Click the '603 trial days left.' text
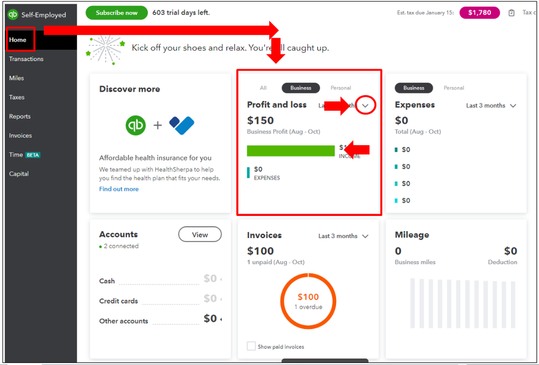The image size is (539, 365). tap(181, 13)
